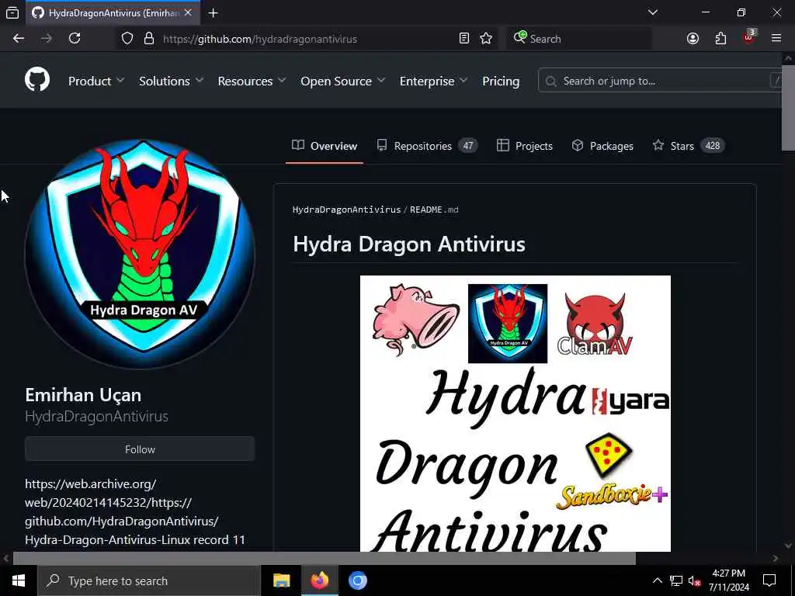Show site security padlock info
This screenshot has height=596, width=795.
(x=149, y=39)
